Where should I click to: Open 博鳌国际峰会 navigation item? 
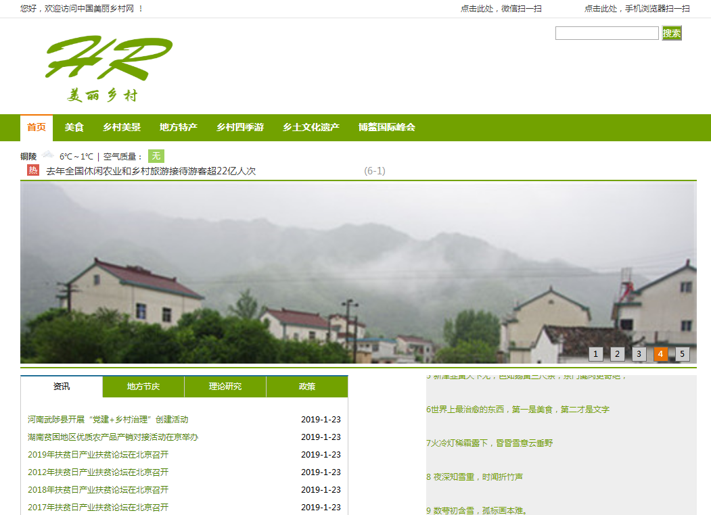(387, 127)
